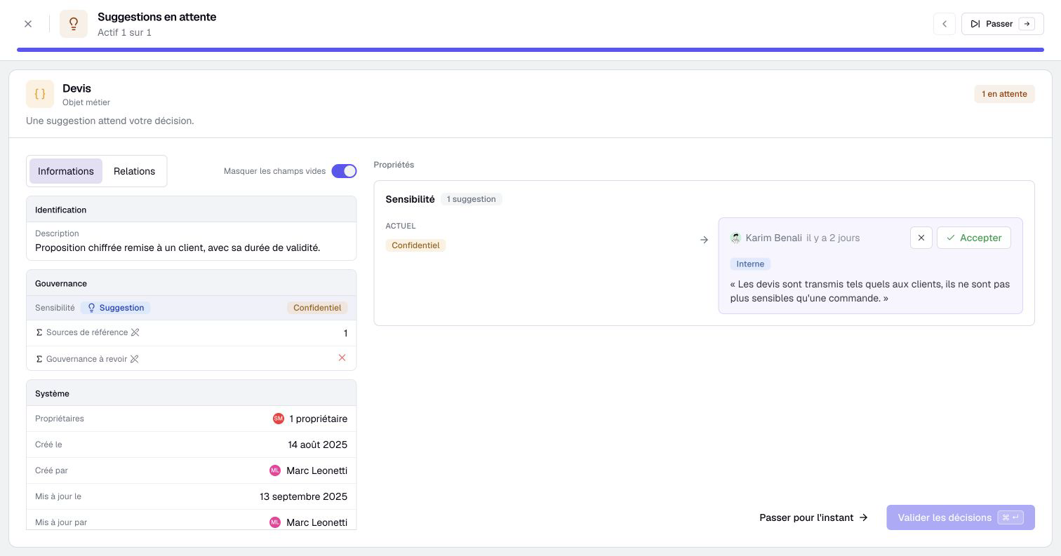Click the Passer button at top right

tap(1003, 24)
